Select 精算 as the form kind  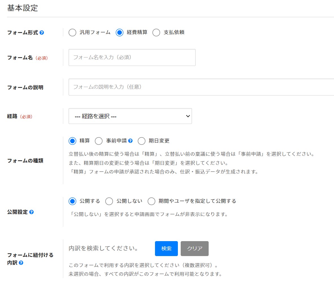[x=73, y=141]
